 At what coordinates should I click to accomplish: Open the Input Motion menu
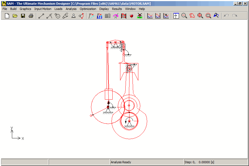click(43, 9)
